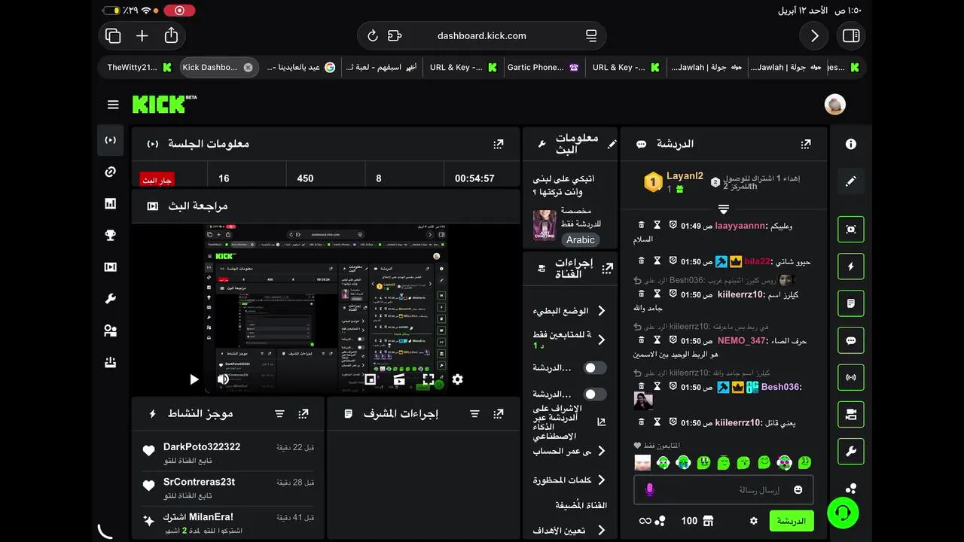
Task: Click the microphone icon in message box
Action: pos(650,490)
